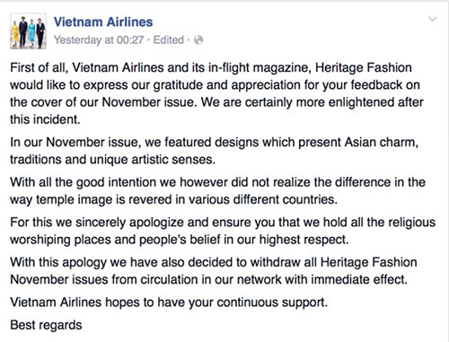Click the word 'religious' in the post
Viewport: 449px width, 342px height.
(x=411, y=223)
